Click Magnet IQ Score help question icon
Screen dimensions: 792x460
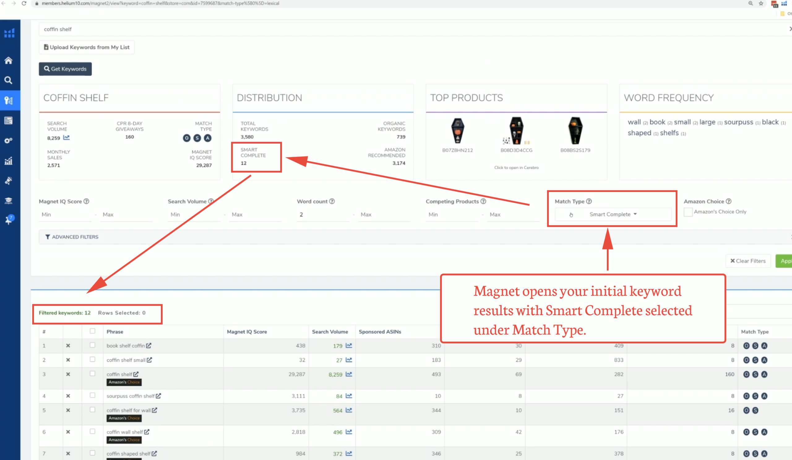click(x=86, y=201)
